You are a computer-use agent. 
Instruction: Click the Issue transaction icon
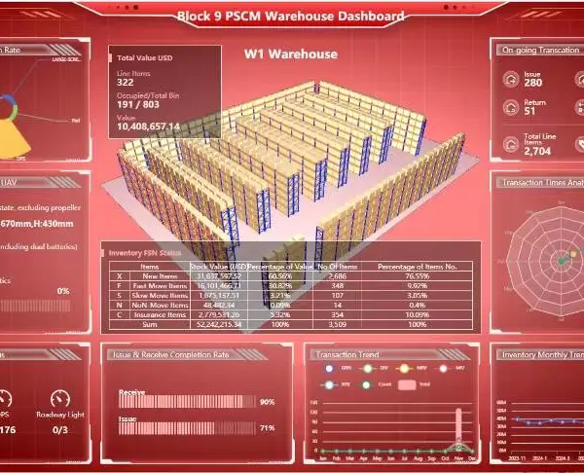pos(511,79)
